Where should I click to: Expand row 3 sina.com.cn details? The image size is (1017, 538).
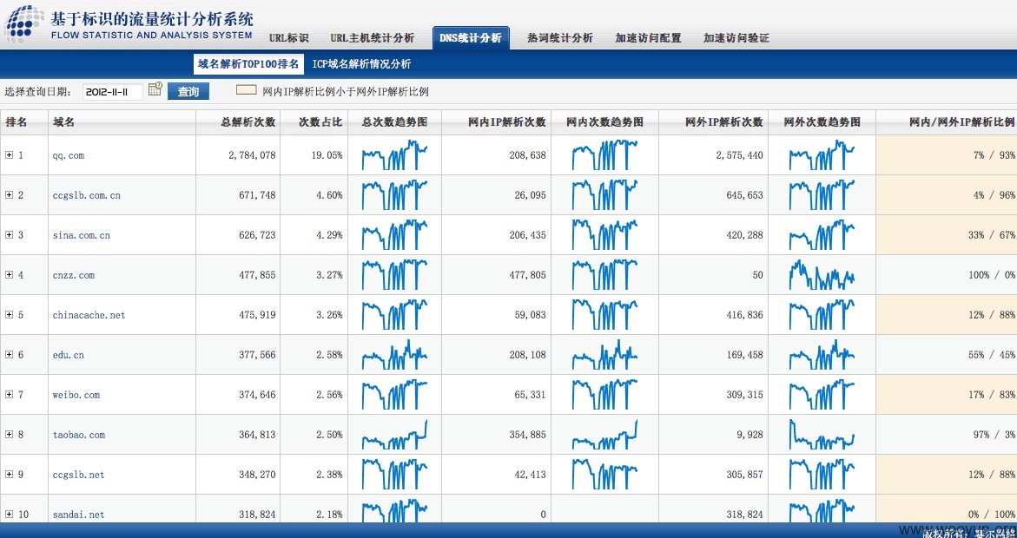[x=9, y=235]
